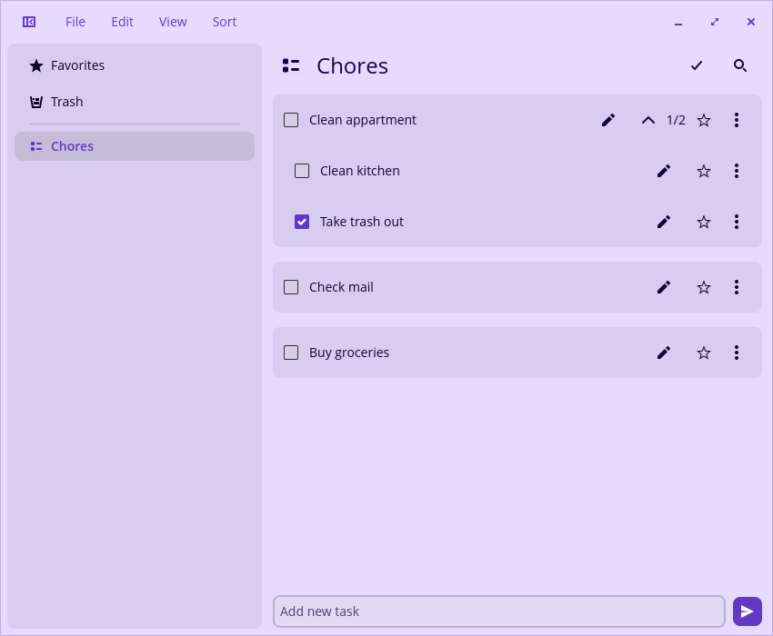Focus the Add new task field
Image resolution: width=773 pixels, height=636 pixels.
pos(499,611)
